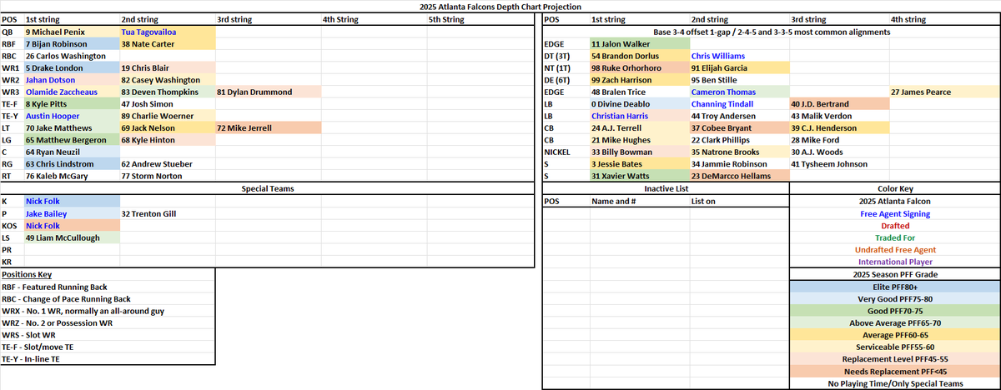Viewport: 1001px width, 390px height.
Task: Click the 'Free Agent Signing' key label
Action: click(893, 213)
